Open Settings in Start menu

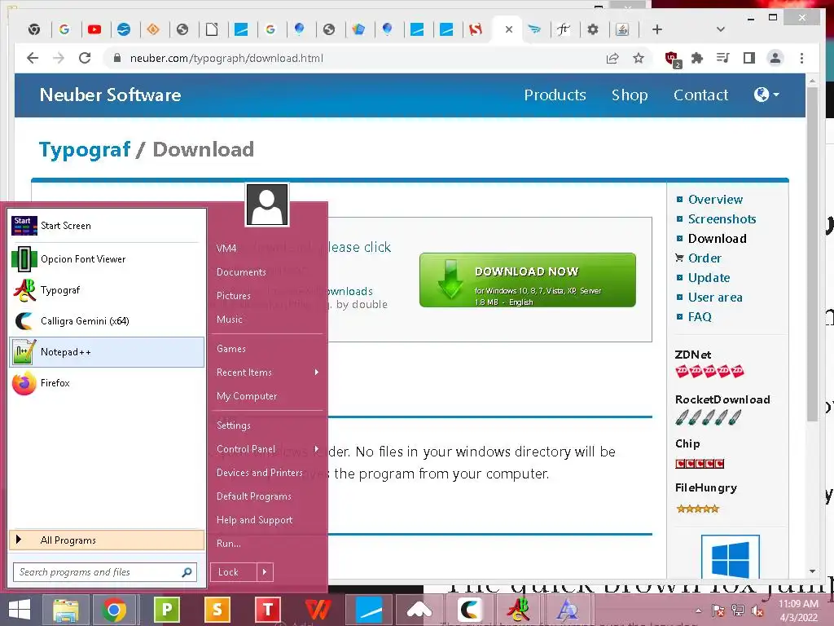[x=234, y=425]
